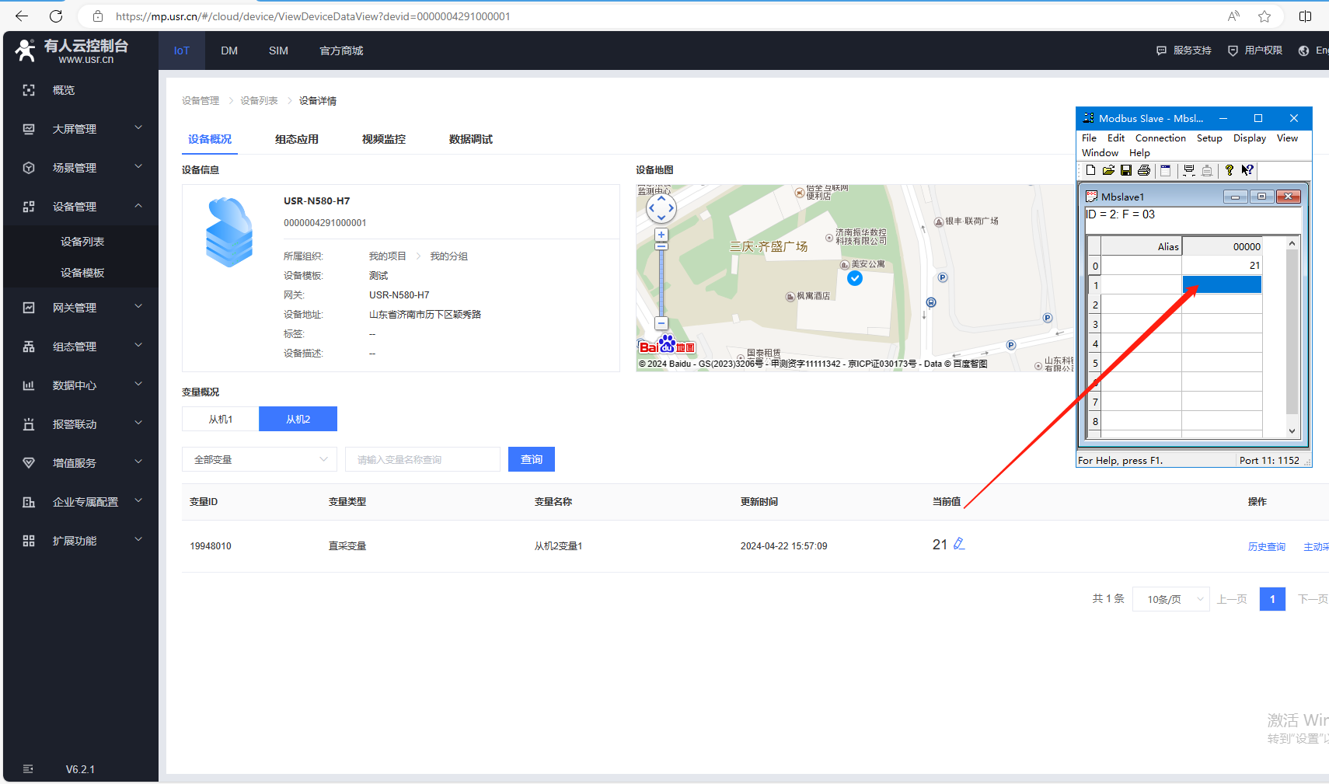Click the map zoom level slider track
1329x784 pixels.
tap(661, 284)
